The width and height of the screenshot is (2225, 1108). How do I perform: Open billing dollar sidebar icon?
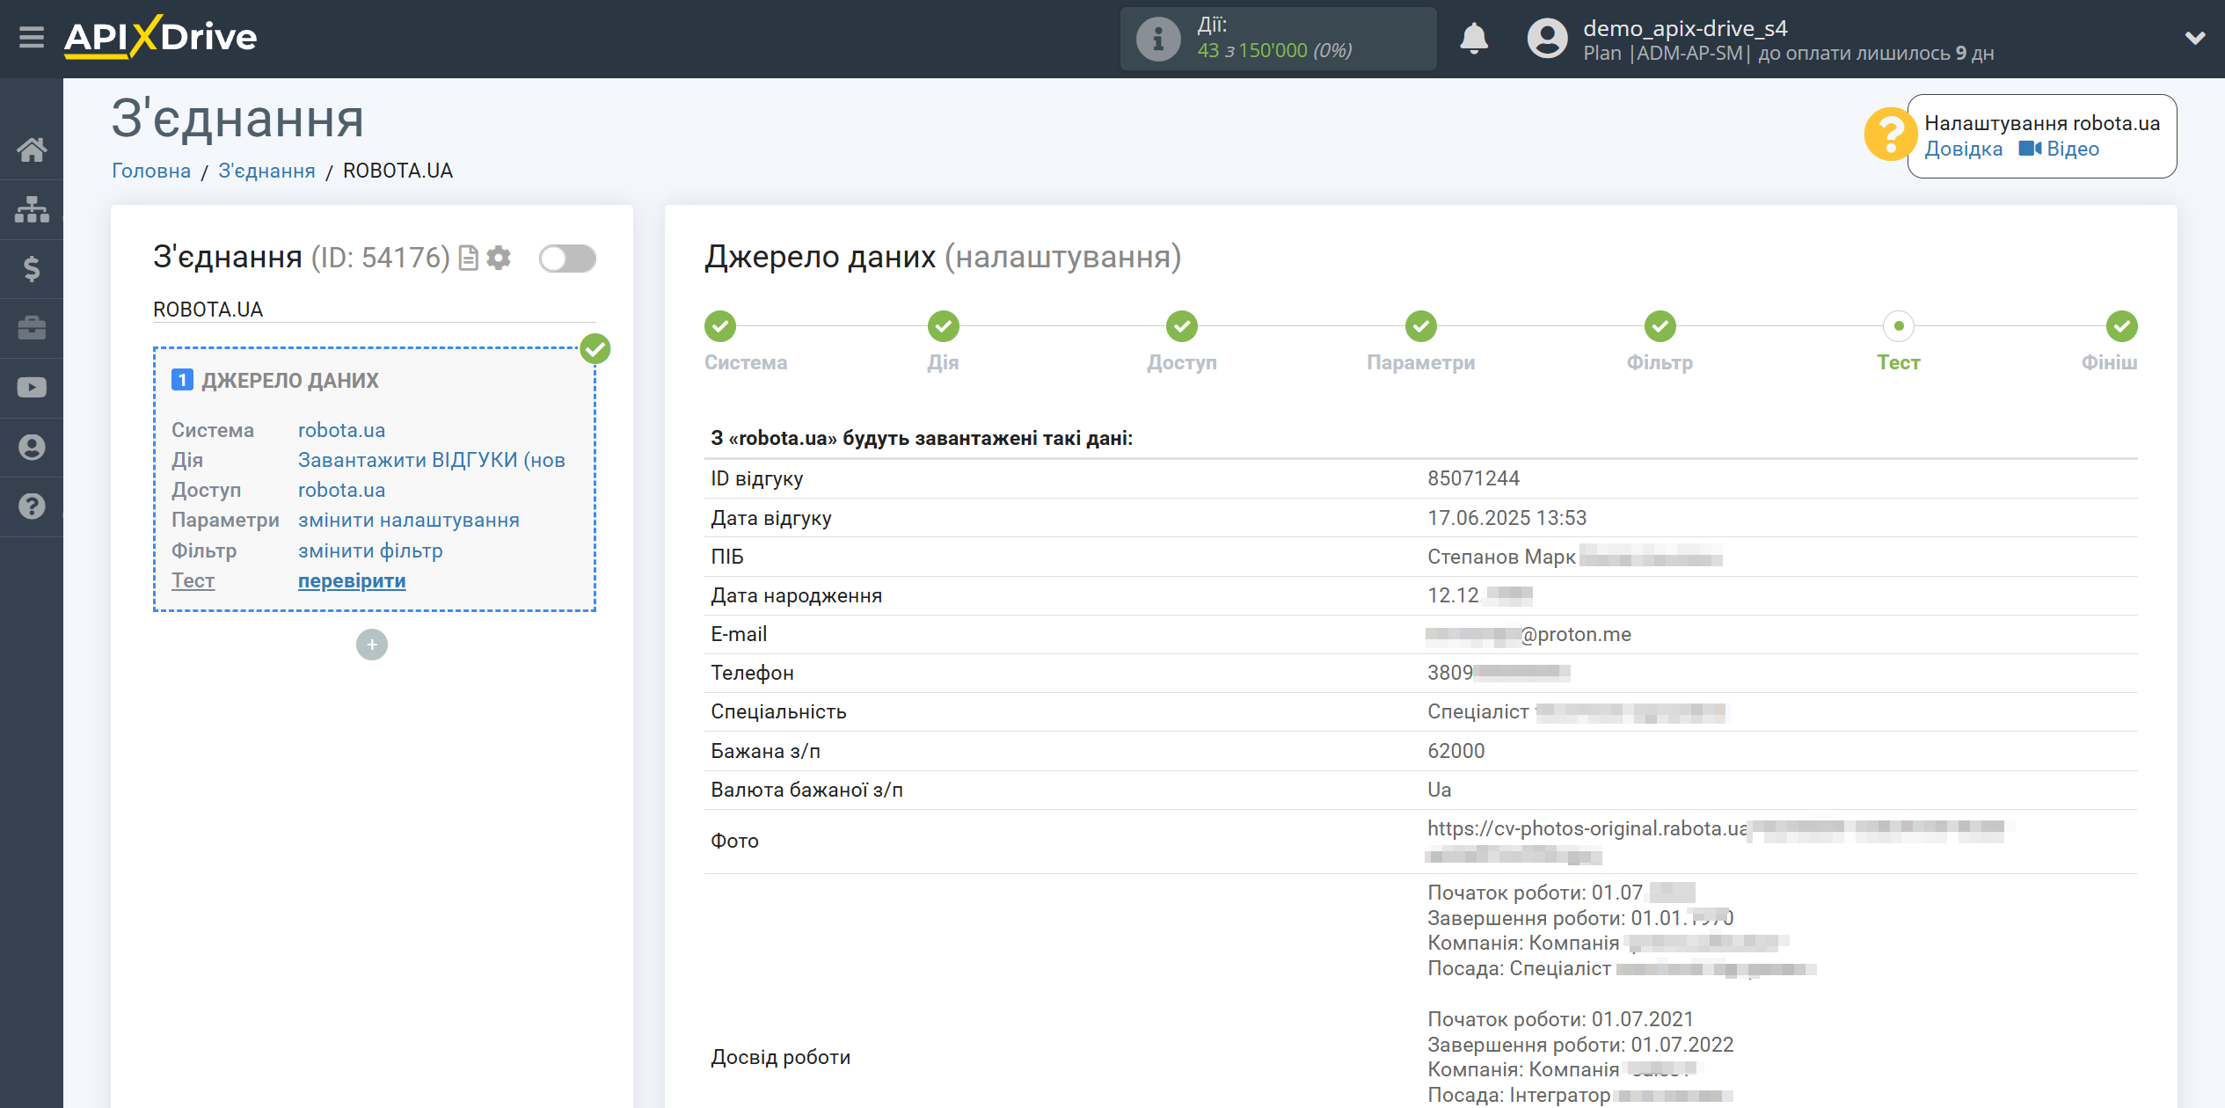pyautogui.click(x=32, y=269)
